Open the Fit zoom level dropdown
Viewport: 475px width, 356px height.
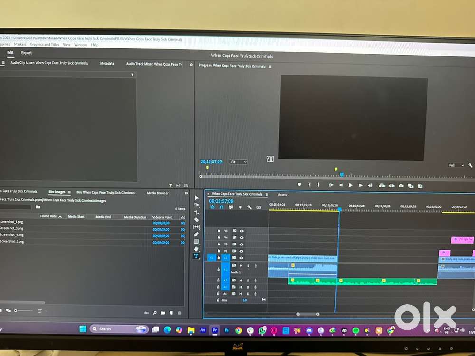pyautogui.click(x=238, y=162)
